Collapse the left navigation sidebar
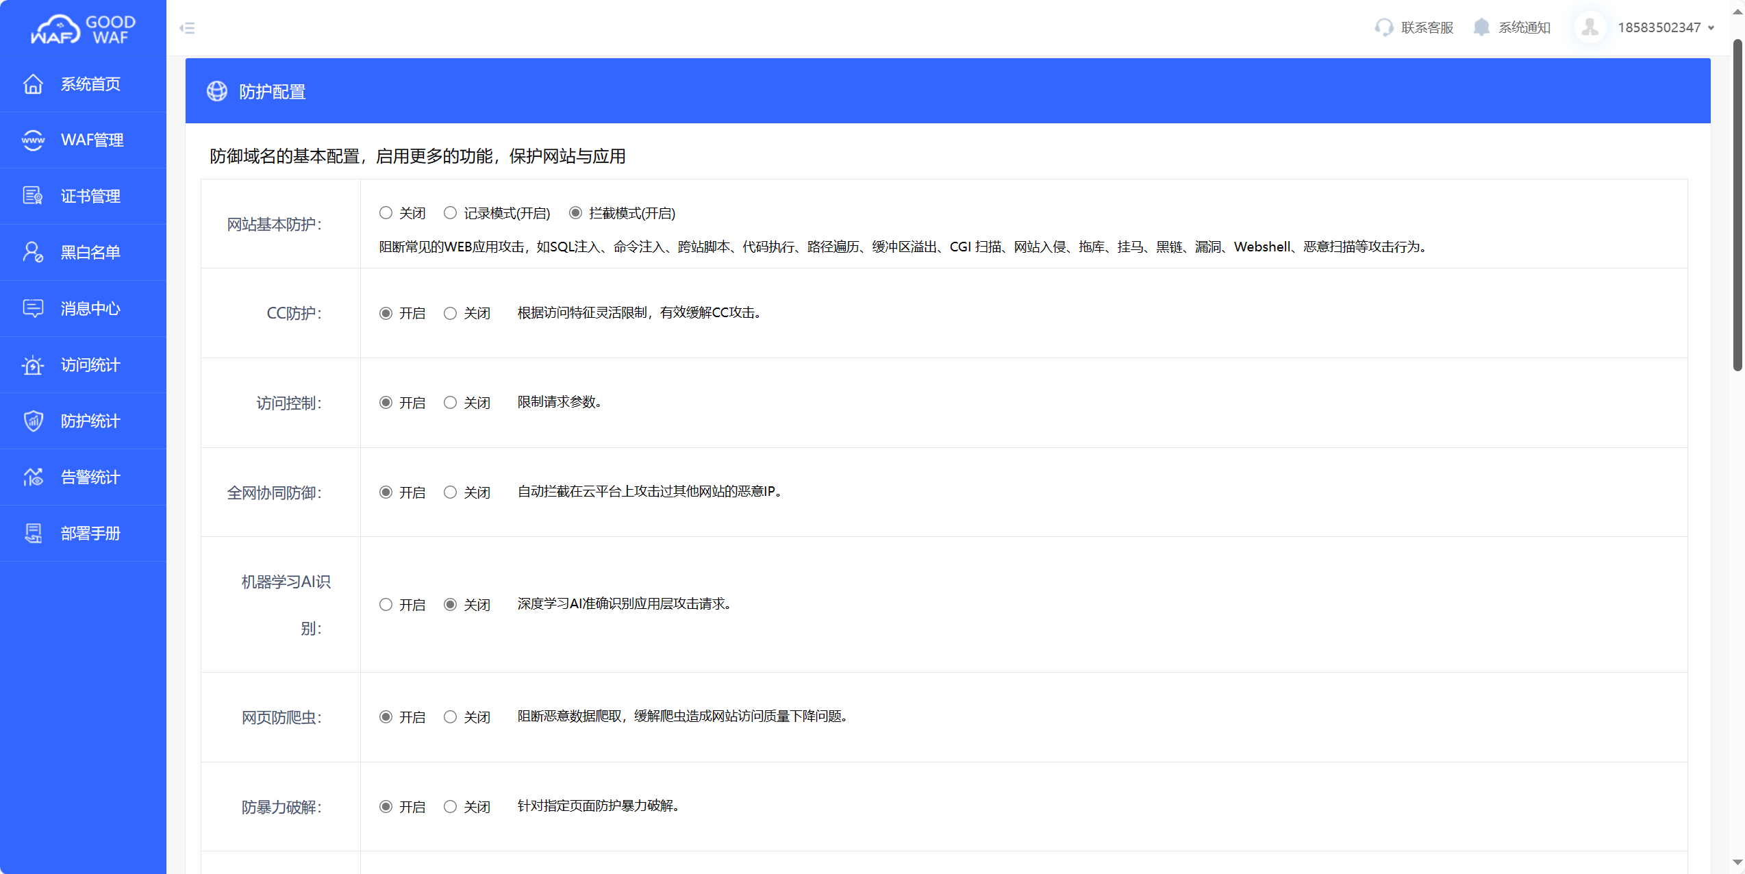The width and height of the screenshot is (1745, 874). click(187, 27)
